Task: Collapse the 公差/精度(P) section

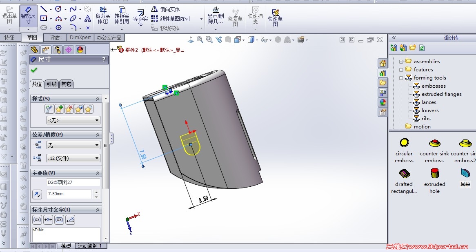Action: click(x=98, y=135)
